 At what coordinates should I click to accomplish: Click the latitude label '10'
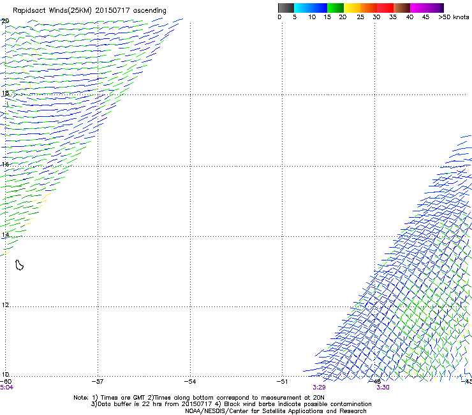click(5, 374)
